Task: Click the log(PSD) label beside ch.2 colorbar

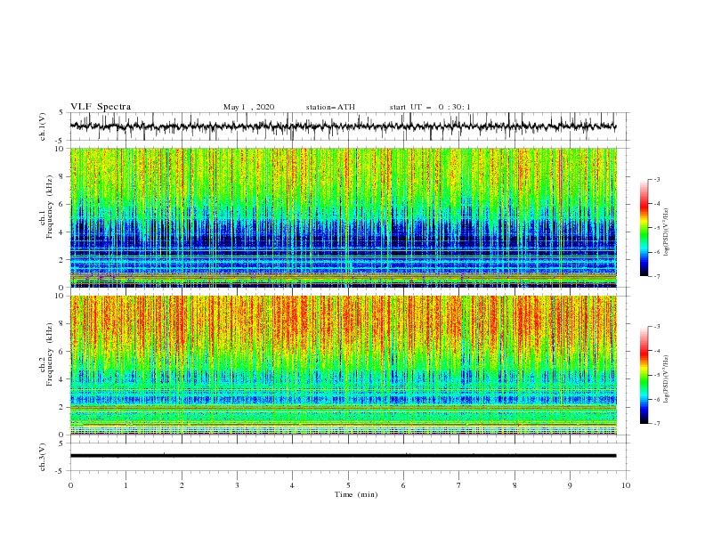Action: pos(667,379)
